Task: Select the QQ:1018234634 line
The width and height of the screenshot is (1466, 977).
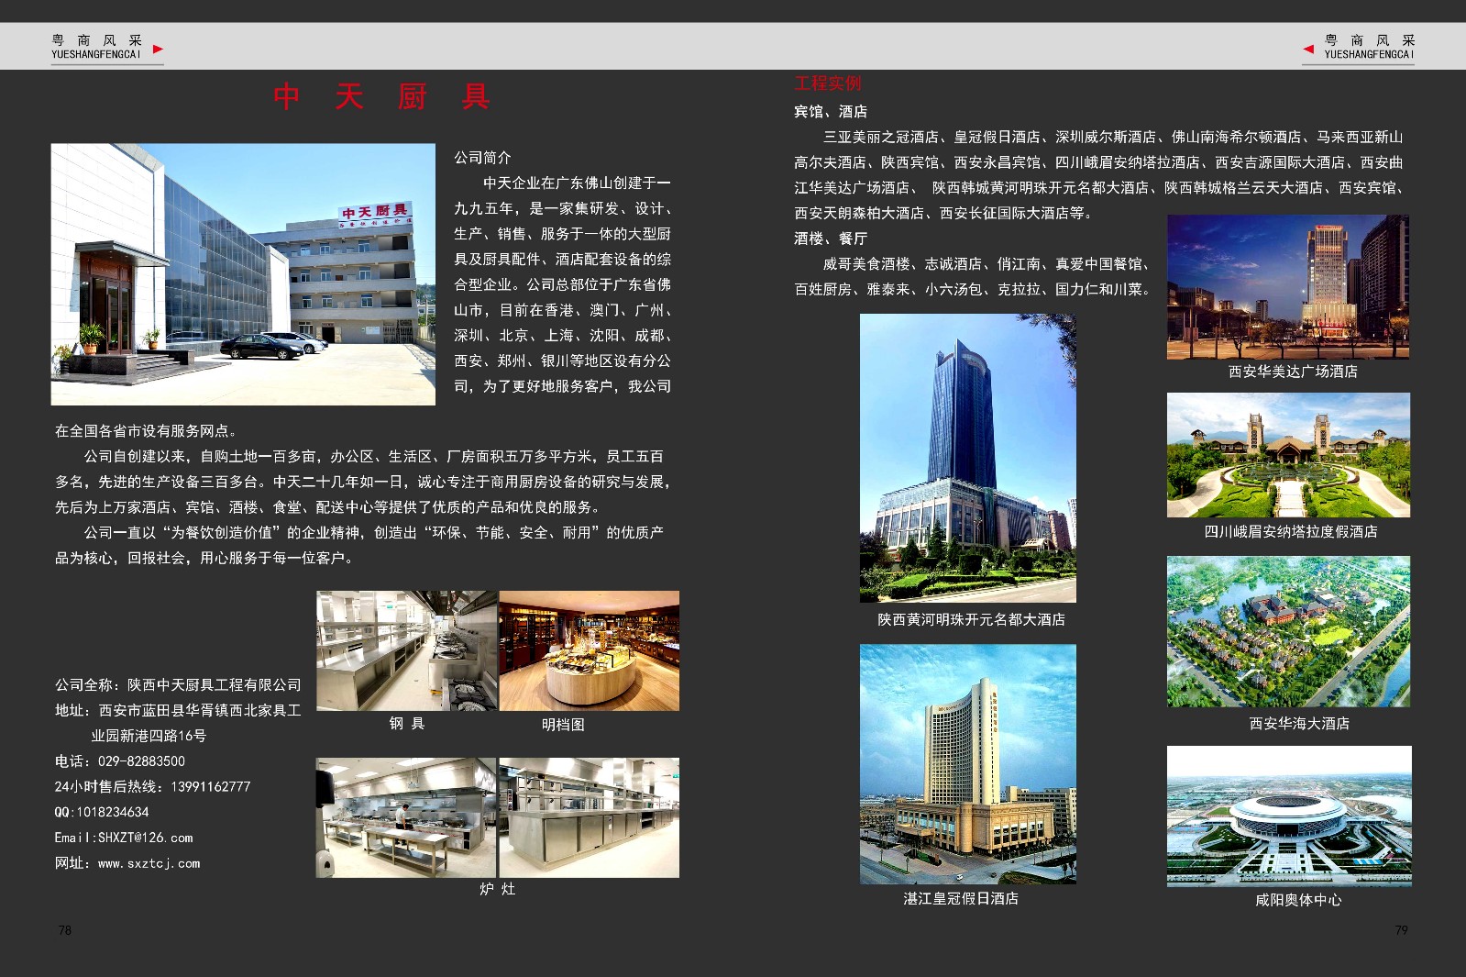Action: coord(102,813)
